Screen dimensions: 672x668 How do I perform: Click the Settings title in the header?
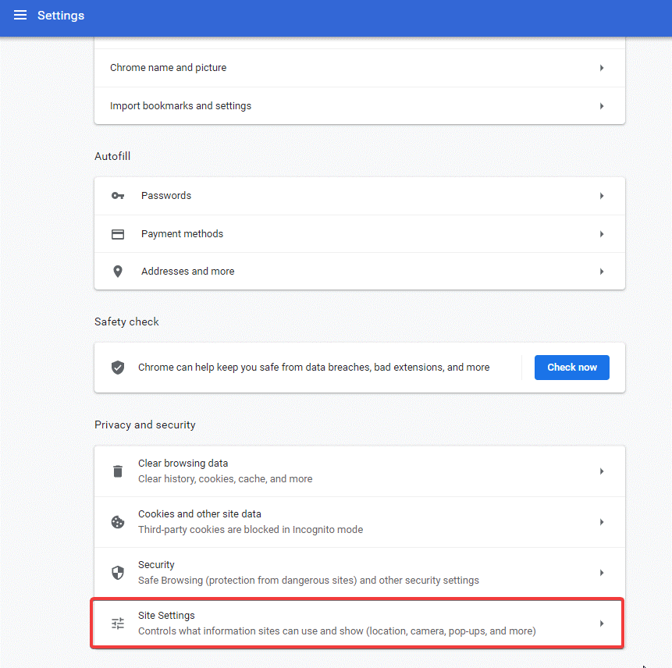click(60, 15)
